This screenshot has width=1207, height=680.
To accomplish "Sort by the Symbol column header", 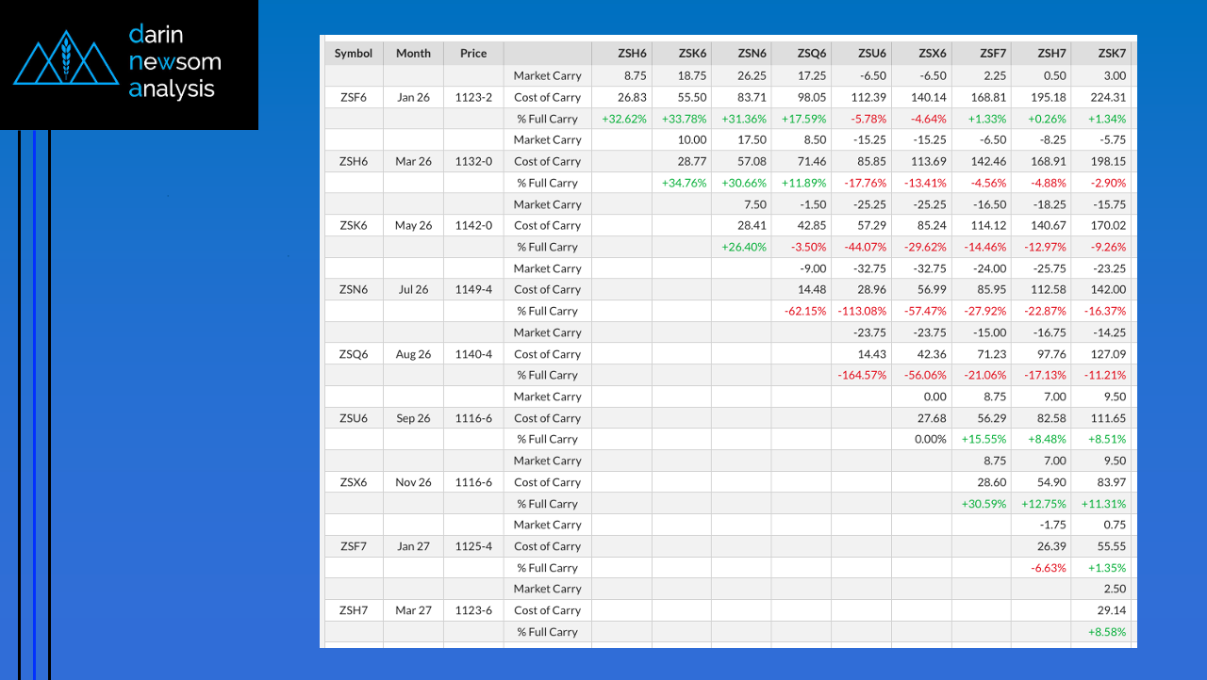I will [x=354, y=54].
